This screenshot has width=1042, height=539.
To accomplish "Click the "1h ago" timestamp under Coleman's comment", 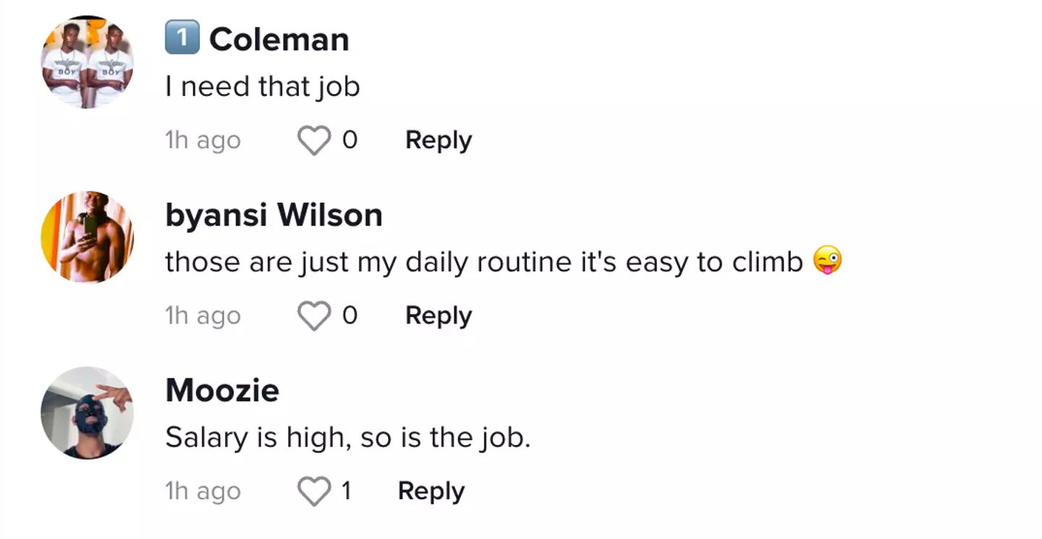I will click(x=203, y=140).
